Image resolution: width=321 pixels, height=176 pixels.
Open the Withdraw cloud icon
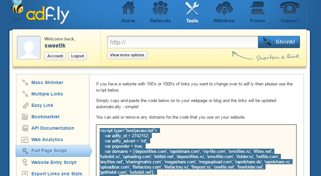pos(224,8)
